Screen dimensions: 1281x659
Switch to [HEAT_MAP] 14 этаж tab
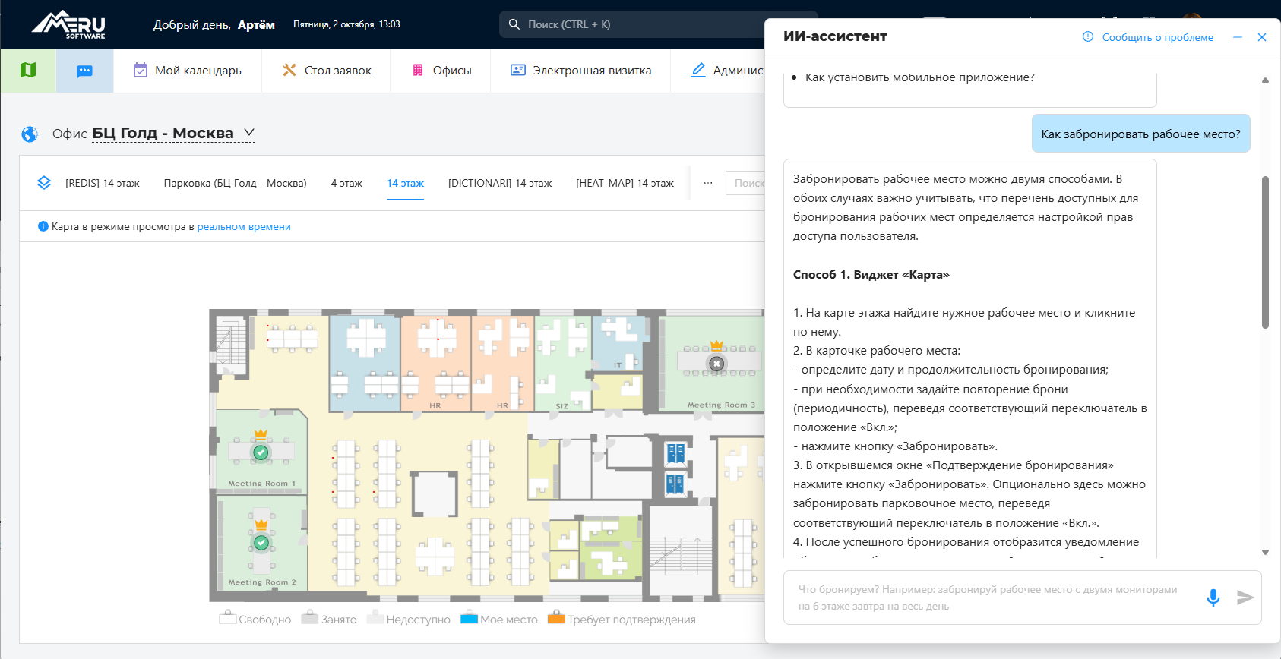[625, 183]
